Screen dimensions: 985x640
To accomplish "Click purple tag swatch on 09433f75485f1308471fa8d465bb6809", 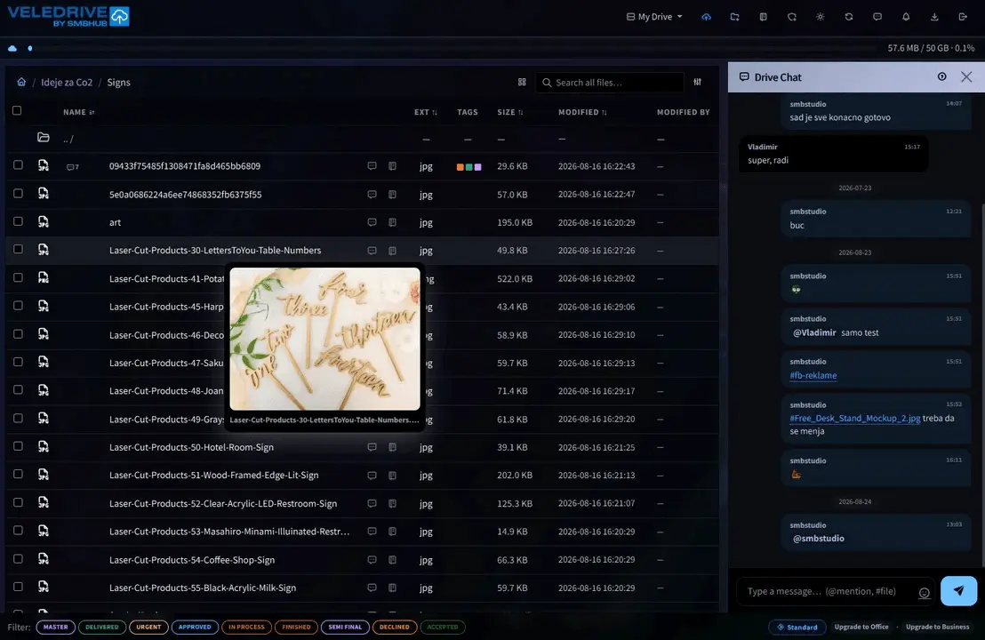I will click(478, 167).
